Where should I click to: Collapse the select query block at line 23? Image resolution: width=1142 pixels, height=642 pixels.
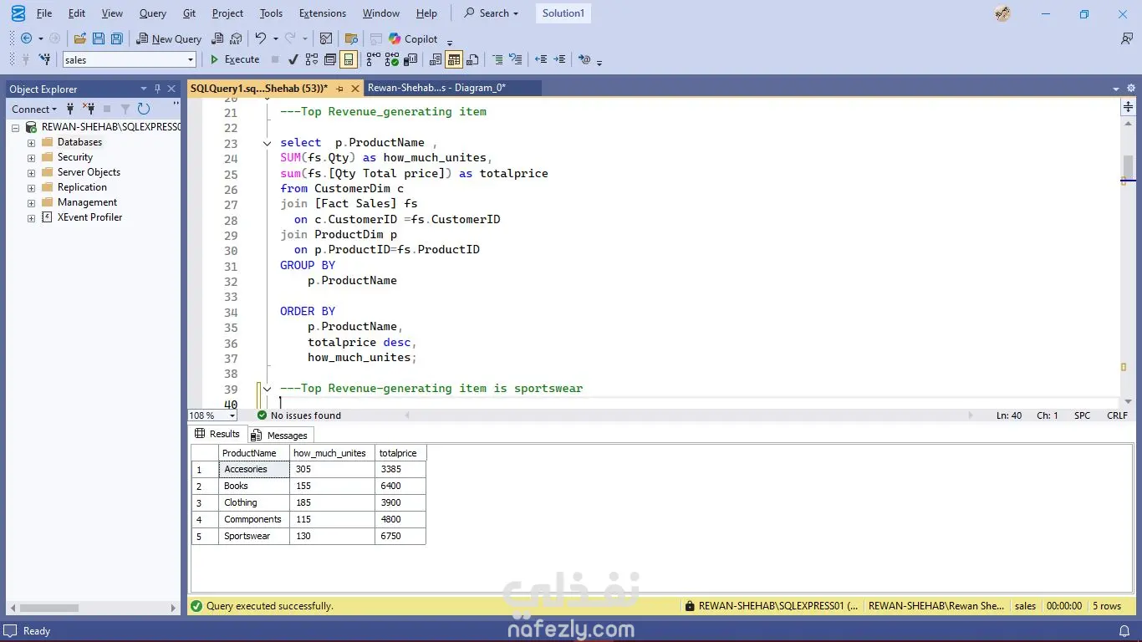point(268,143)
